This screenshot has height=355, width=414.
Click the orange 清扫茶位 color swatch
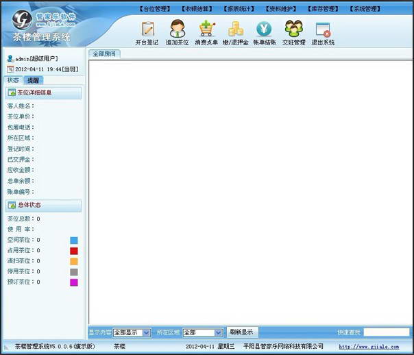74,261
